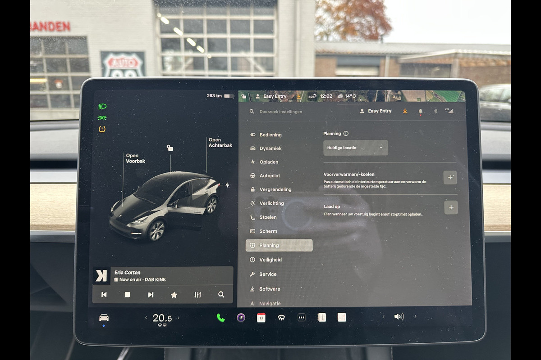Toggle car lock icon above vehicle
This screenshot has height=360, width=541.
(x=170, y=148)
